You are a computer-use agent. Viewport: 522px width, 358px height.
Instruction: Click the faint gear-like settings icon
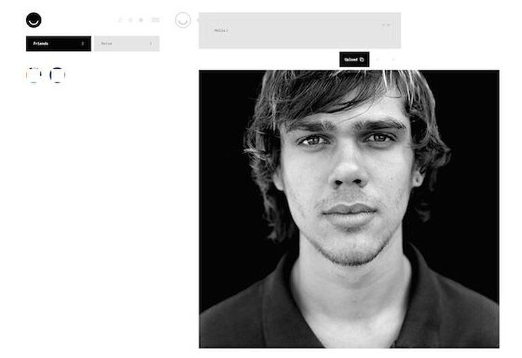141,20
